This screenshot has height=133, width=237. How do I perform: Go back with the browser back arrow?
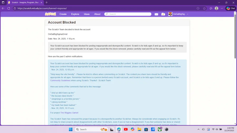click(3, 8)
